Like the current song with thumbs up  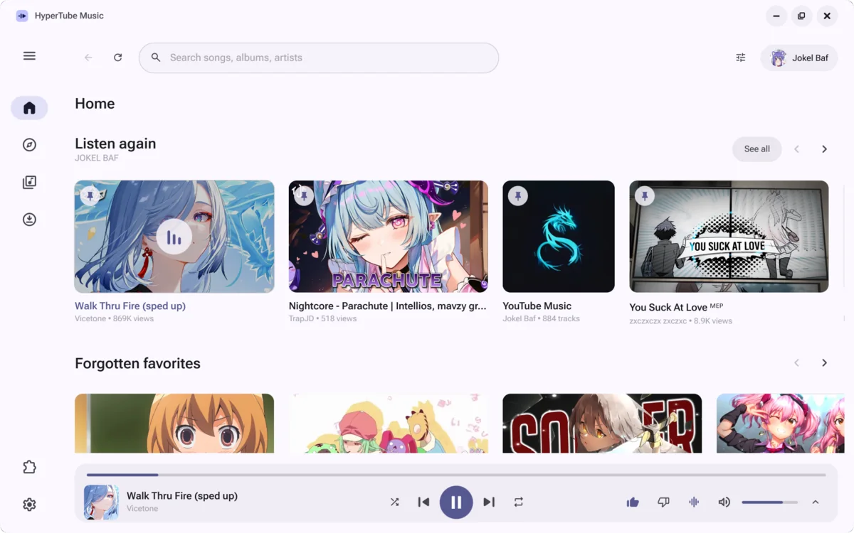tap(633, 502)
